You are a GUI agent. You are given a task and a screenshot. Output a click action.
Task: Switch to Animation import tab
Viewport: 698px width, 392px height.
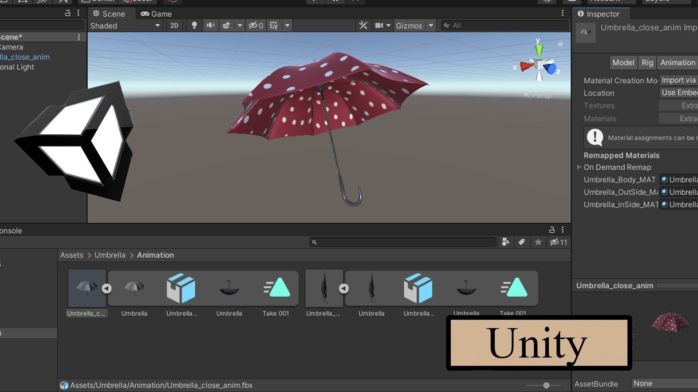pyautogui.click(x=678, y=62)
